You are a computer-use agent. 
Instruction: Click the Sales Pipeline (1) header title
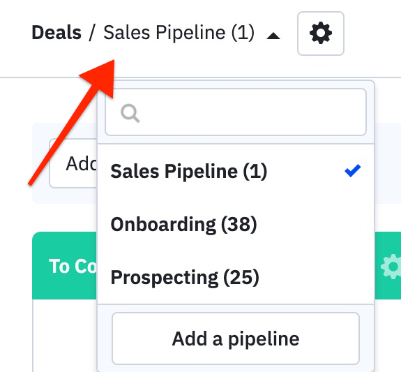(x=179, y=33)
